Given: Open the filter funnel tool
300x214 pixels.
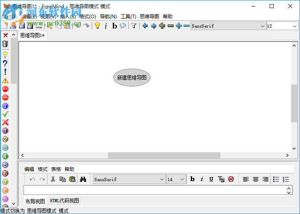Looking at the screenshot, I should pyautogui.click(x=134, y=26).
